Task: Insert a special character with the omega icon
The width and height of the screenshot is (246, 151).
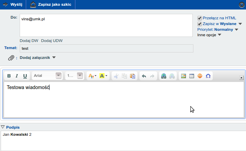Action: pos(208,76)
